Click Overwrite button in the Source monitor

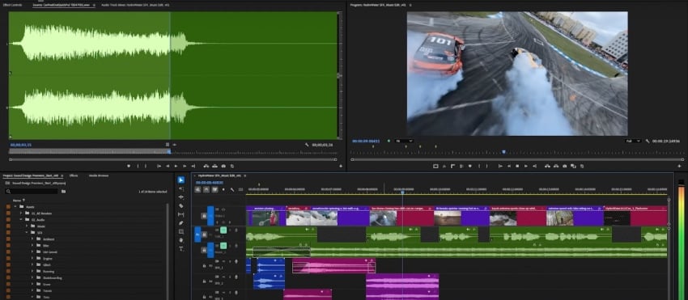tap(215, 167)
